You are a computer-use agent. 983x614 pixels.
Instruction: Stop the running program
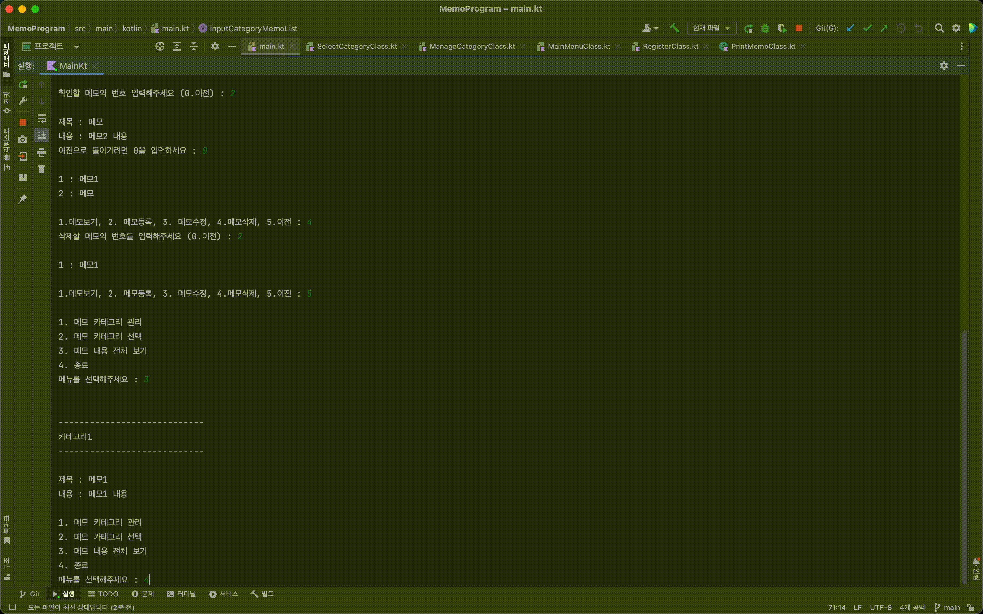coord(22,122)
